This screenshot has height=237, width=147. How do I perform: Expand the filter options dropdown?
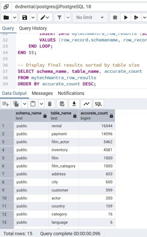68,17
